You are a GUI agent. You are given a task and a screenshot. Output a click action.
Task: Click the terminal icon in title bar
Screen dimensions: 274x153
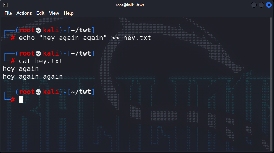tap(6, 5)
